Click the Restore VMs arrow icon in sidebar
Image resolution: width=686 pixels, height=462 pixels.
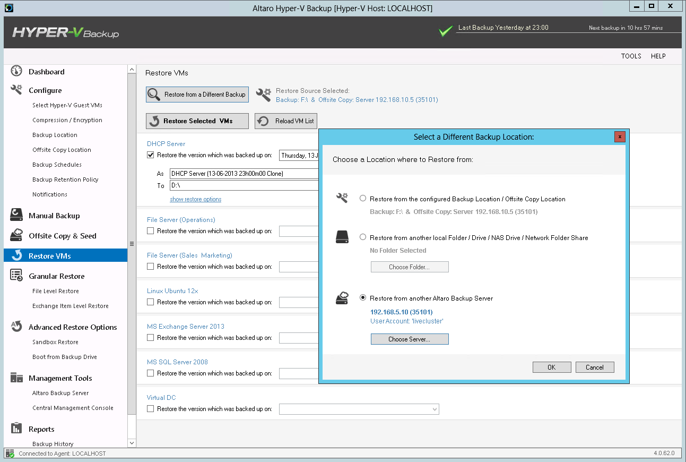(x=16, y=255)
